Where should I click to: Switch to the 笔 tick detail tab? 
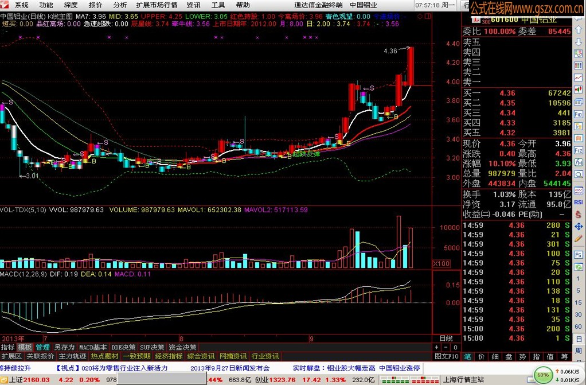467,356
